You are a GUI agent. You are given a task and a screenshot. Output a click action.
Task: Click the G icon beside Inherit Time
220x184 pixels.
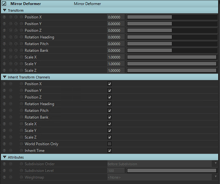tap(11, 151)
